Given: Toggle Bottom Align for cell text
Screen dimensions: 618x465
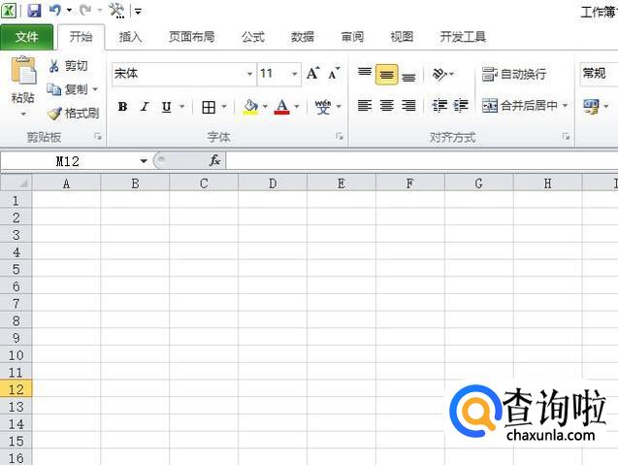Looking at the screenshot, I should coord(408,76).
